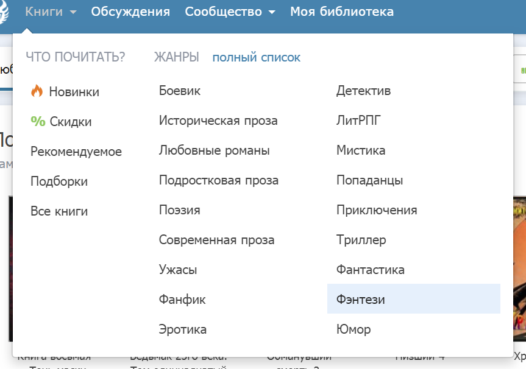Open the полный список genres link
The height and width of the screenshot is (369, 526).
click(x=256, y=58)
